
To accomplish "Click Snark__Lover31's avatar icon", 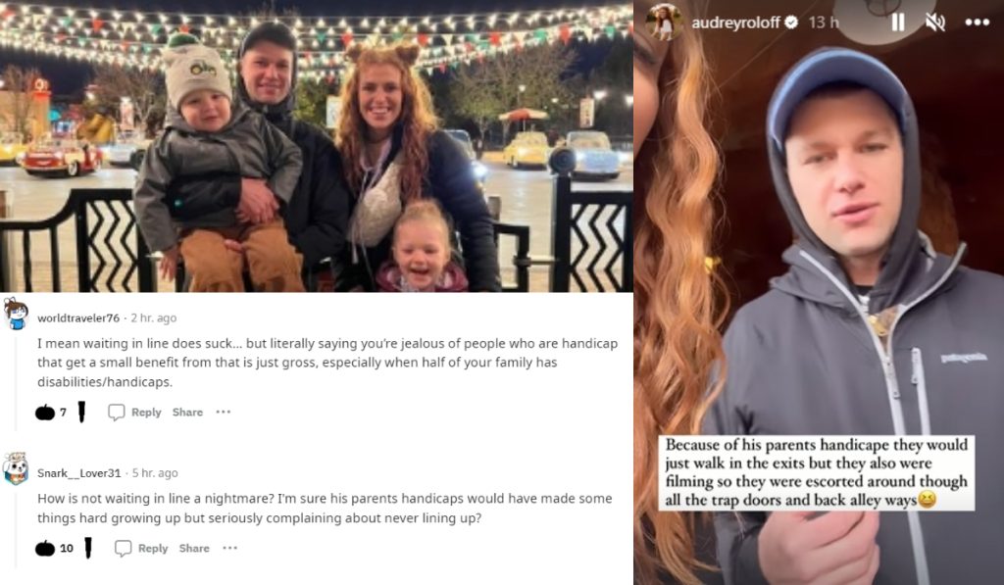I will point(16,469).
